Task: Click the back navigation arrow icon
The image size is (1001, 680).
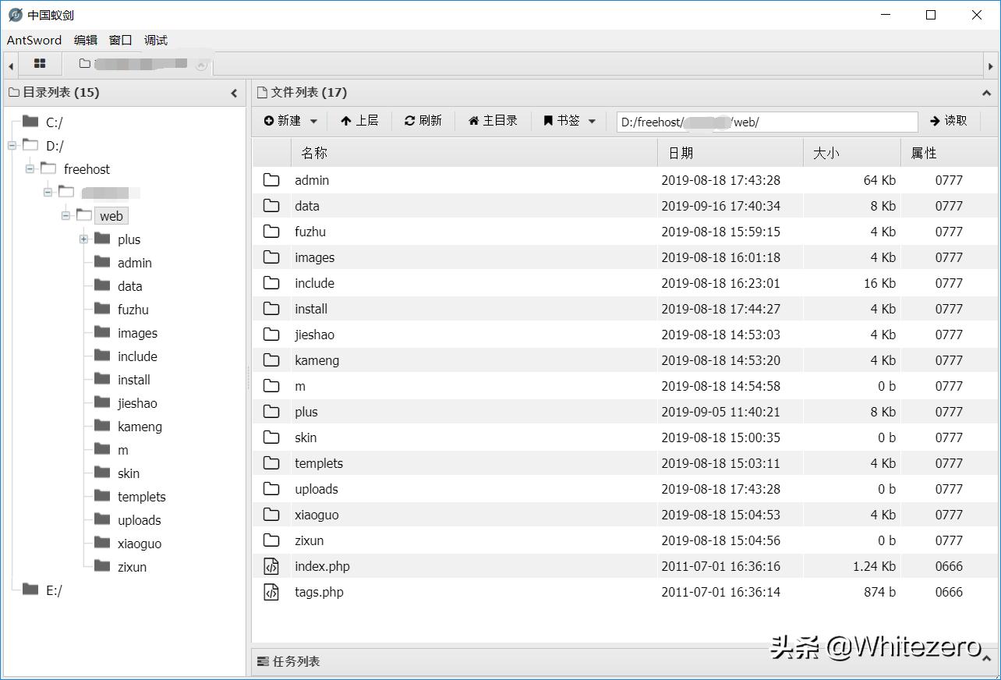Action: [9, 65]
